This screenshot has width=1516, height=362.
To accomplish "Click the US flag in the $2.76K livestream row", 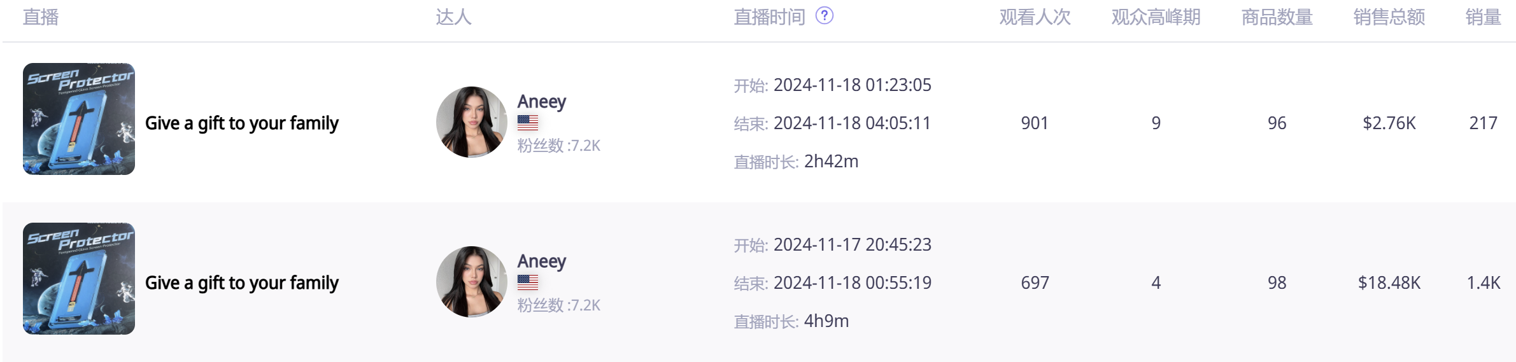I will click(x=528, y=122).
